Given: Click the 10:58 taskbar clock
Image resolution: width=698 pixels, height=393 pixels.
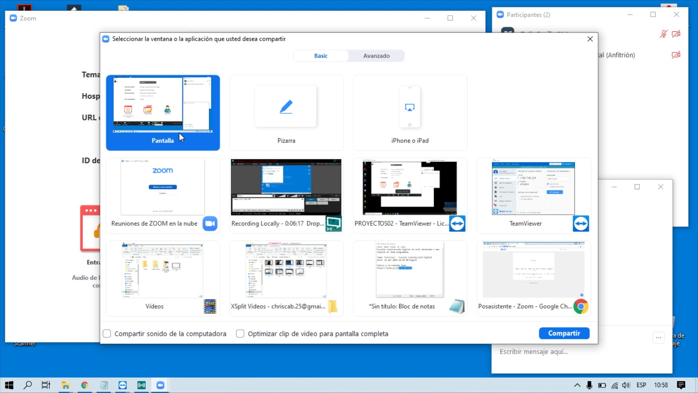Looking at the screenshot, I should click(661, 385).
